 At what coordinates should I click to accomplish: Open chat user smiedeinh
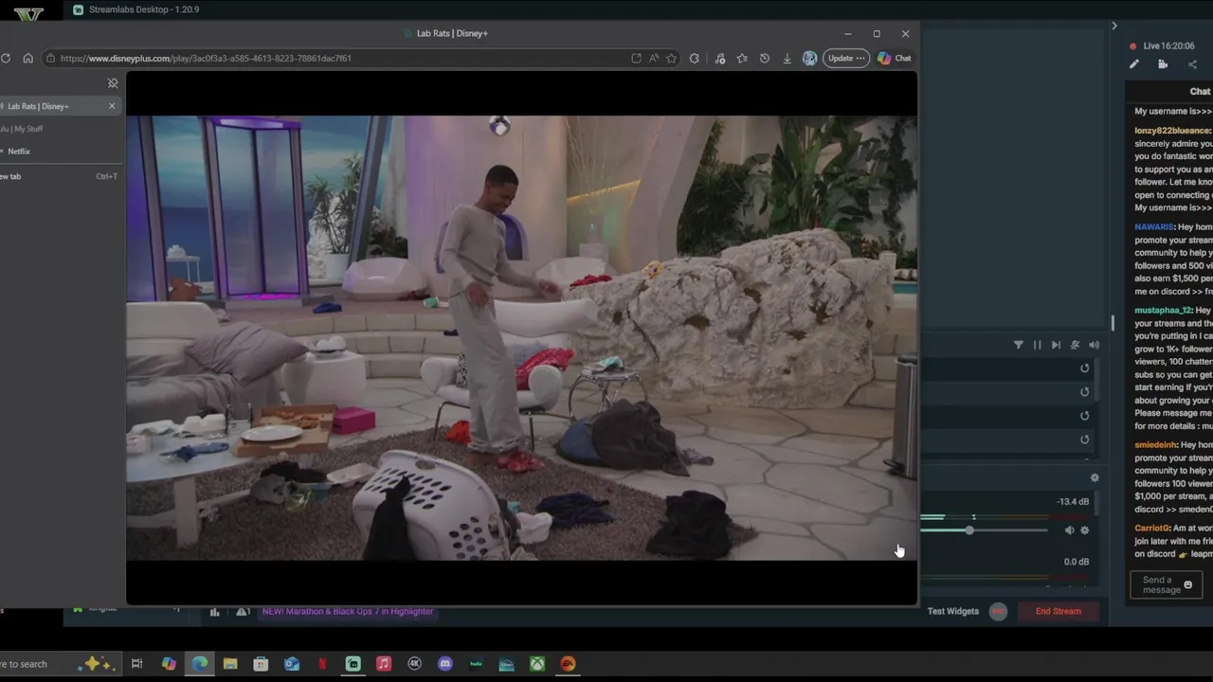click(x=1155, y=445)
